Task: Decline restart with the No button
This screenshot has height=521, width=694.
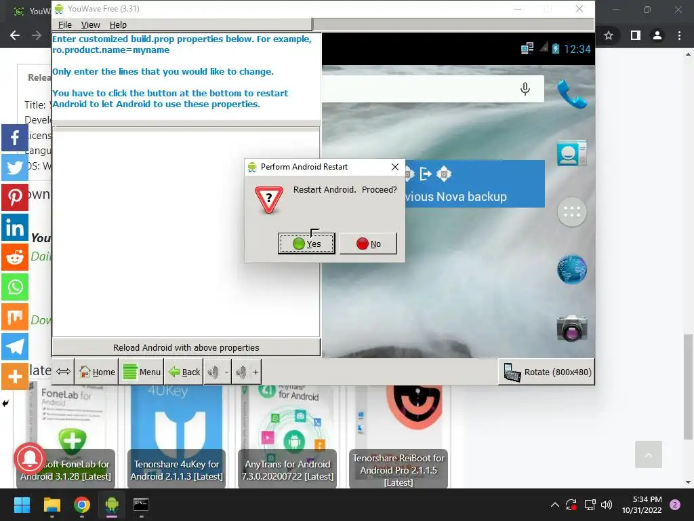Action: (x=368, y=244)
